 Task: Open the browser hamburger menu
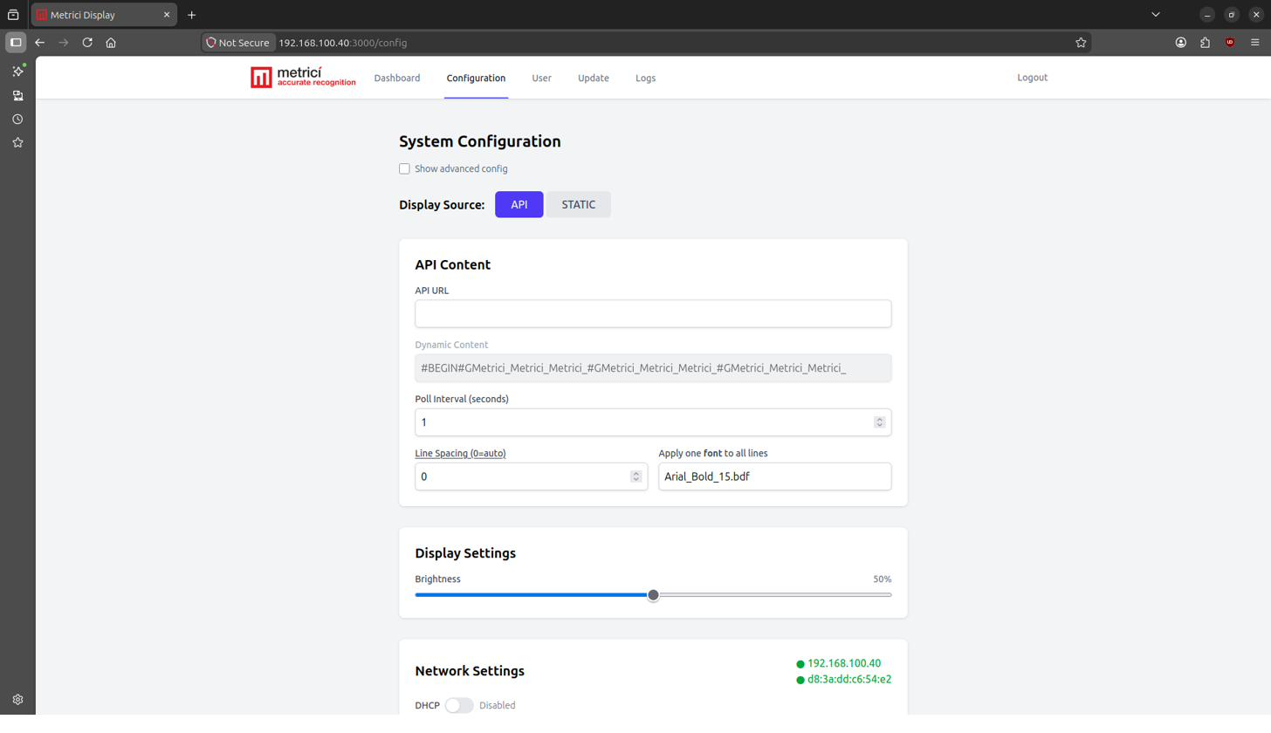pos(1255,43)
